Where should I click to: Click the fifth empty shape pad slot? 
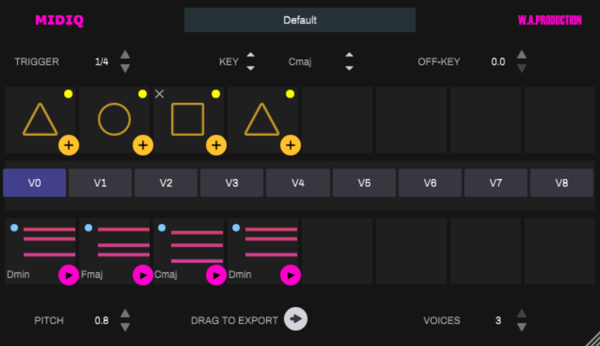coord(337,120)
